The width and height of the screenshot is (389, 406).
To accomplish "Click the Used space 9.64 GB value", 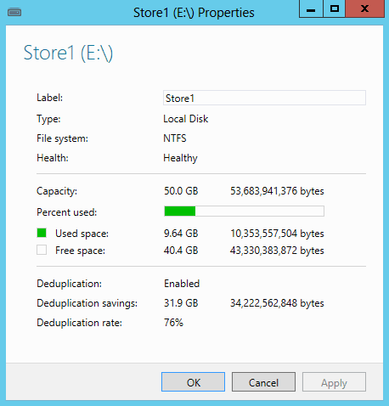I will coord(181,234).
